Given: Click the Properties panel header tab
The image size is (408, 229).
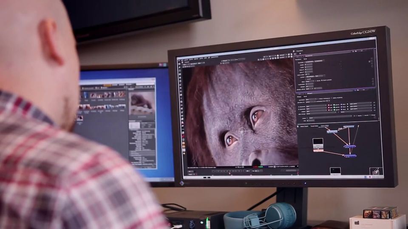Looking at the screenshot, I should click(x=300, y=50).
